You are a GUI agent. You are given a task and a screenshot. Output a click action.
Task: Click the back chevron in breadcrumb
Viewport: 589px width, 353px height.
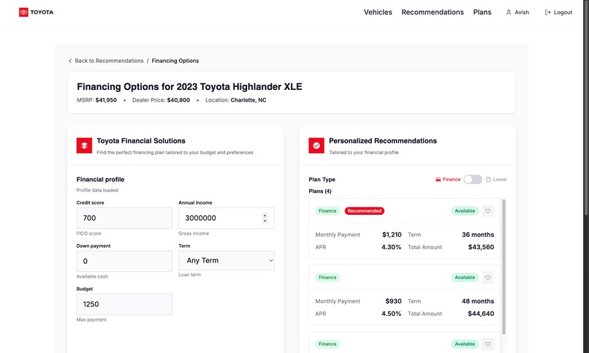(x=70, y=61)
